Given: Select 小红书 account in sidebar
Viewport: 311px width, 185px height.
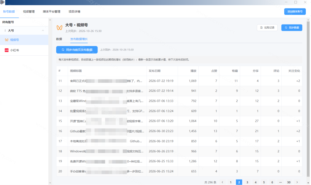Looking at the screenshot, I should pos(24,50).
